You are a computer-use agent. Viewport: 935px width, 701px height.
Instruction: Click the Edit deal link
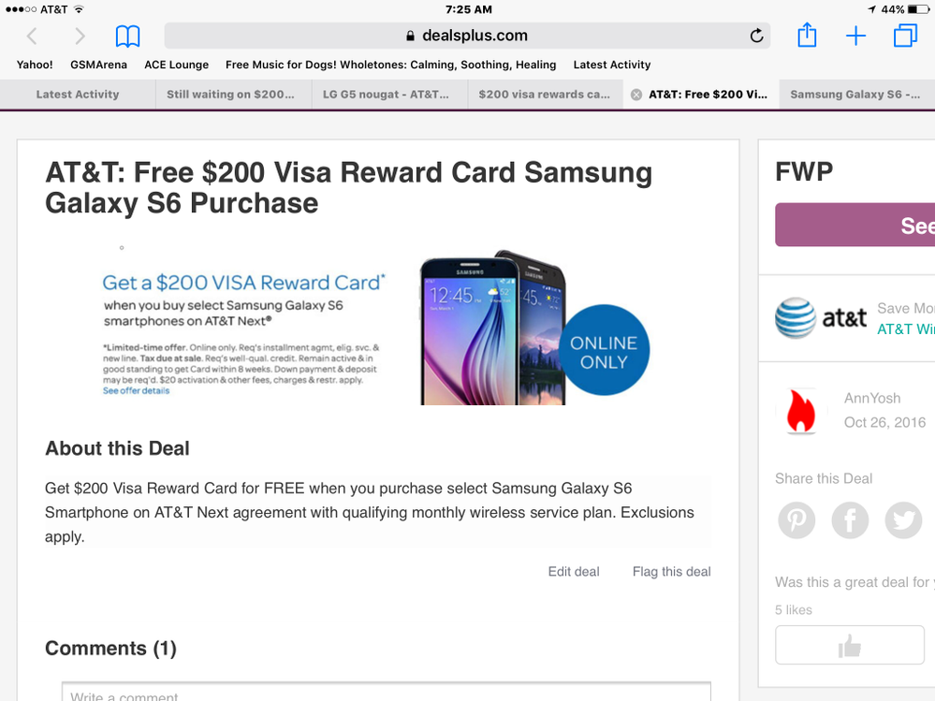pyautogui.click(x=574, y=572)
